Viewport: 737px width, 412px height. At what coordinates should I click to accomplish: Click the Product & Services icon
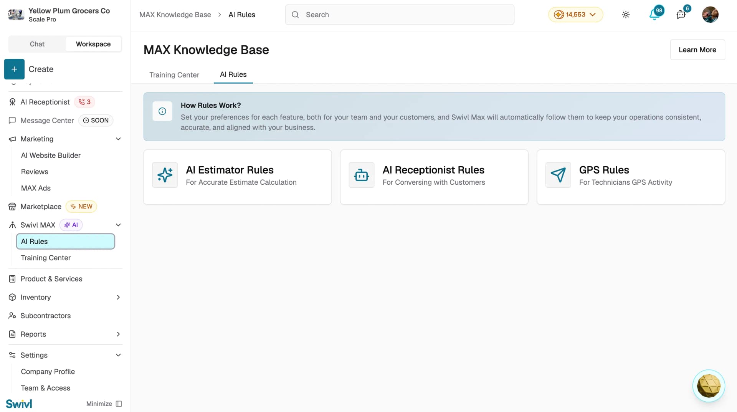coord(12,279)
